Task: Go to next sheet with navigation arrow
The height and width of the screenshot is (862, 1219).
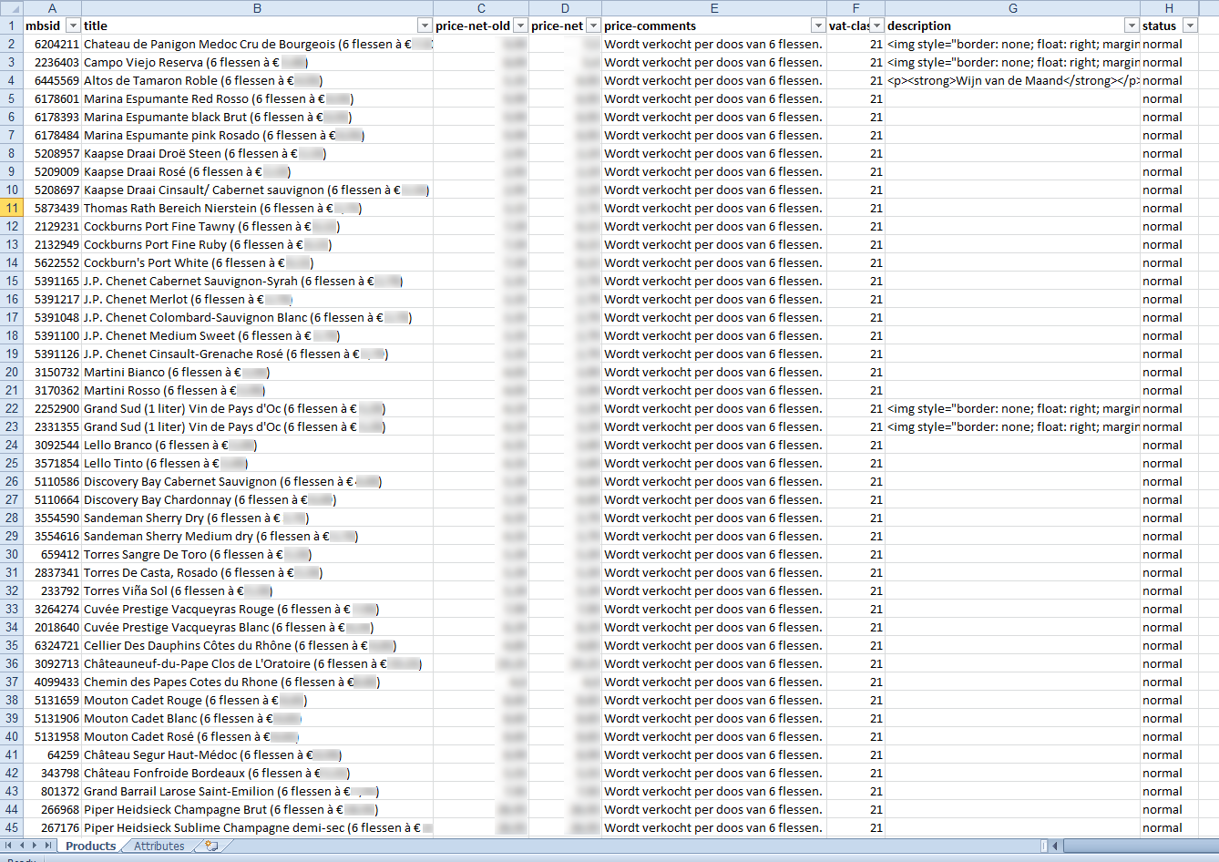Action: tap(36, 846)
